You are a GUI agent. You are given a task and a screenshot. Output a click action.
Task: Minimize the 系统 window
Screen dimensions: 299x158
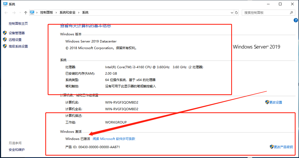(268, 4)
